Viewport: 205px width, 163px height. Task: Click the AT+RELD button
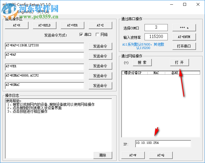click(44, 25)
